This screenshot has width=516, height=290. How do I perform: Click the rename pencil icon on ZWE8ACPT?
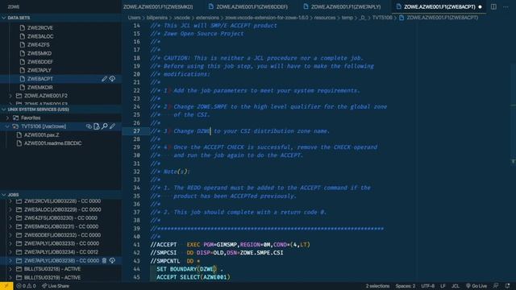pyautogui.click(x=104, y=79)
